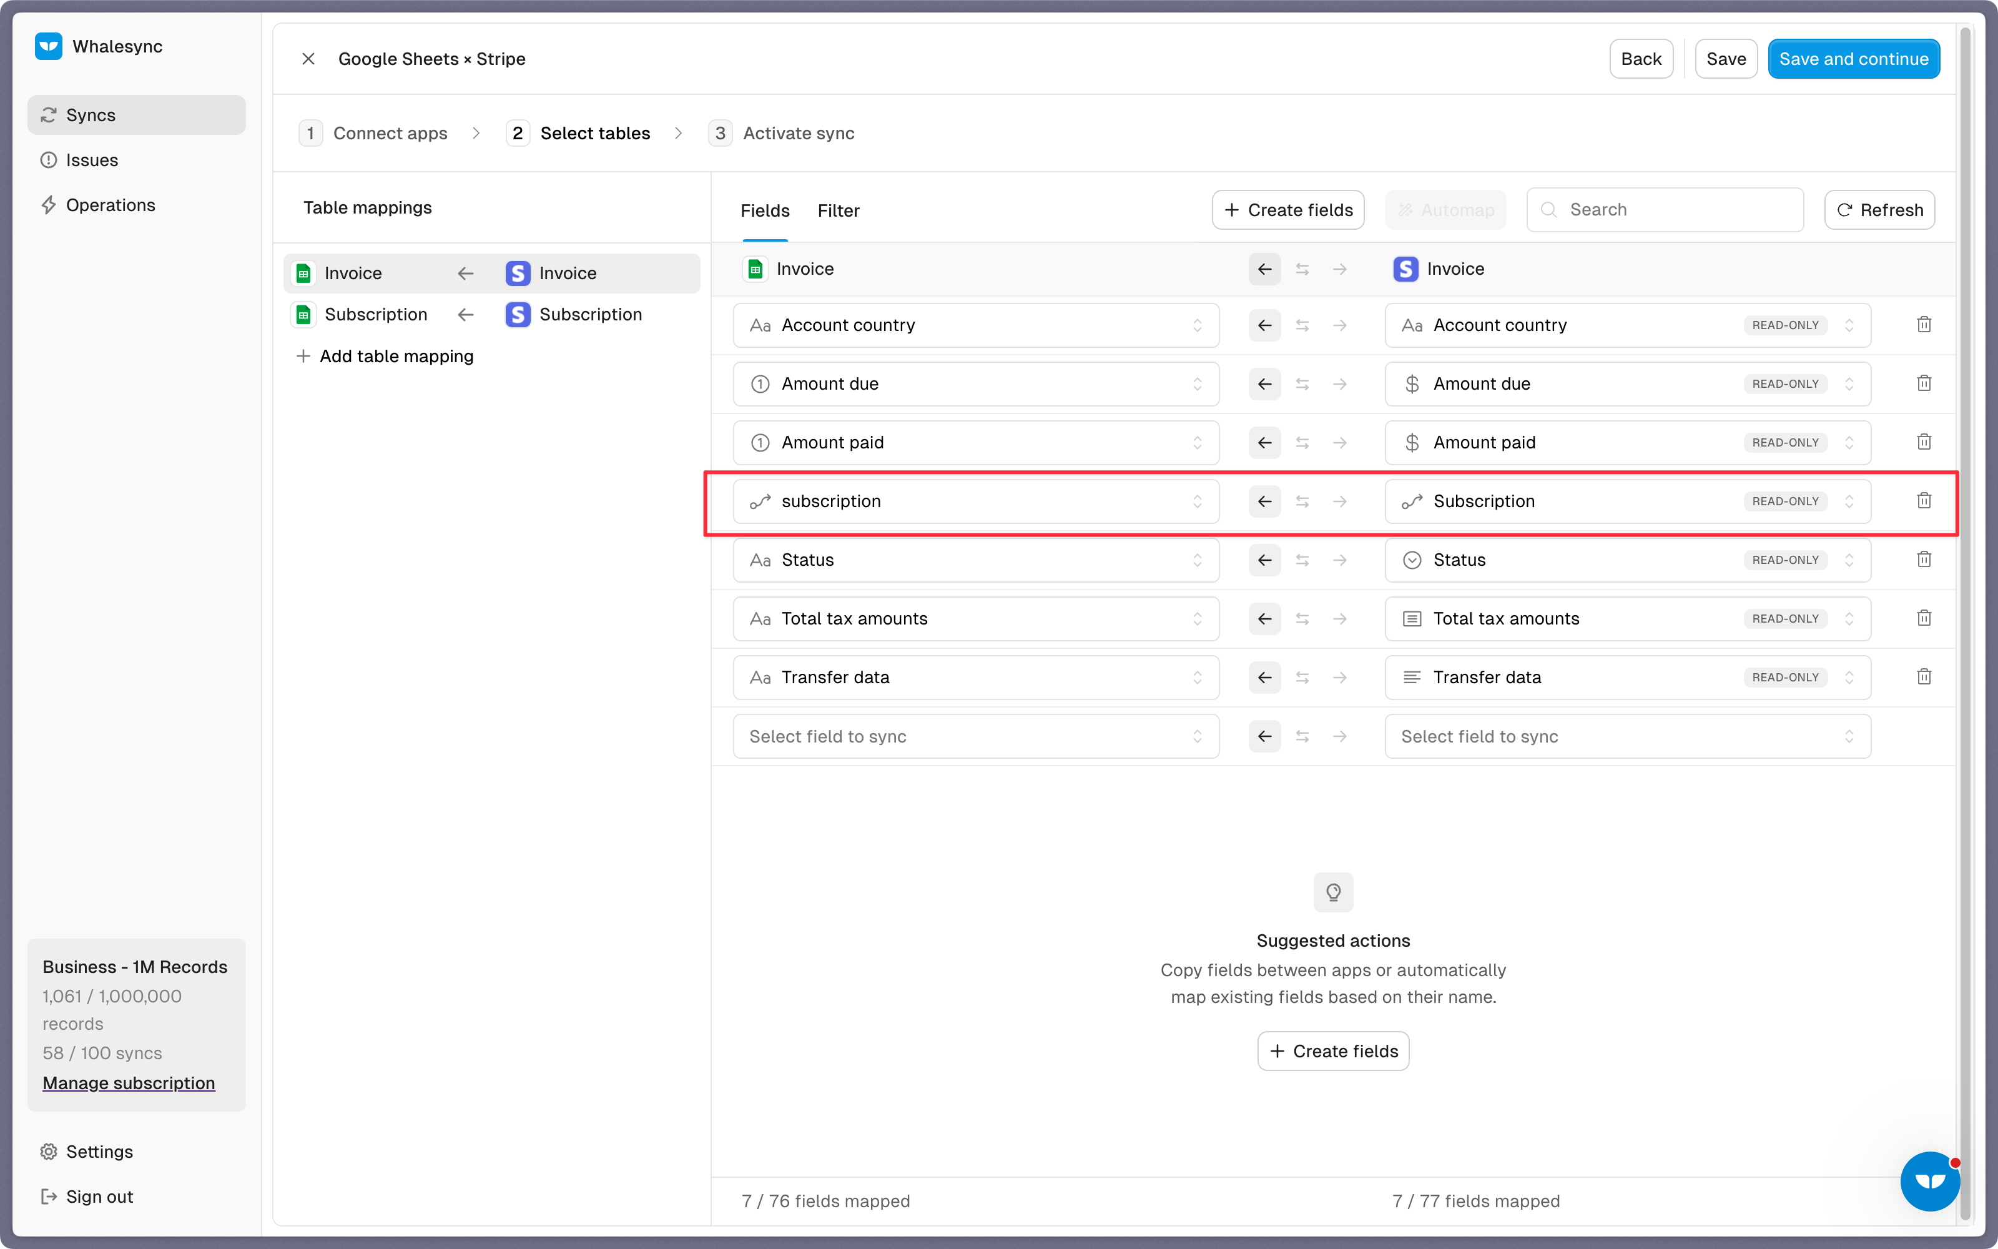The width and height of the screenshot is (1998, 1249).
Task: Add a new table mapping
Action: (385, 356)
